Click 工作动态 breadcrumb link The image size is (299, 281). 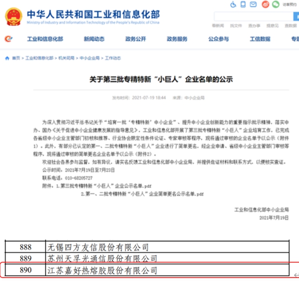(113, 58)
